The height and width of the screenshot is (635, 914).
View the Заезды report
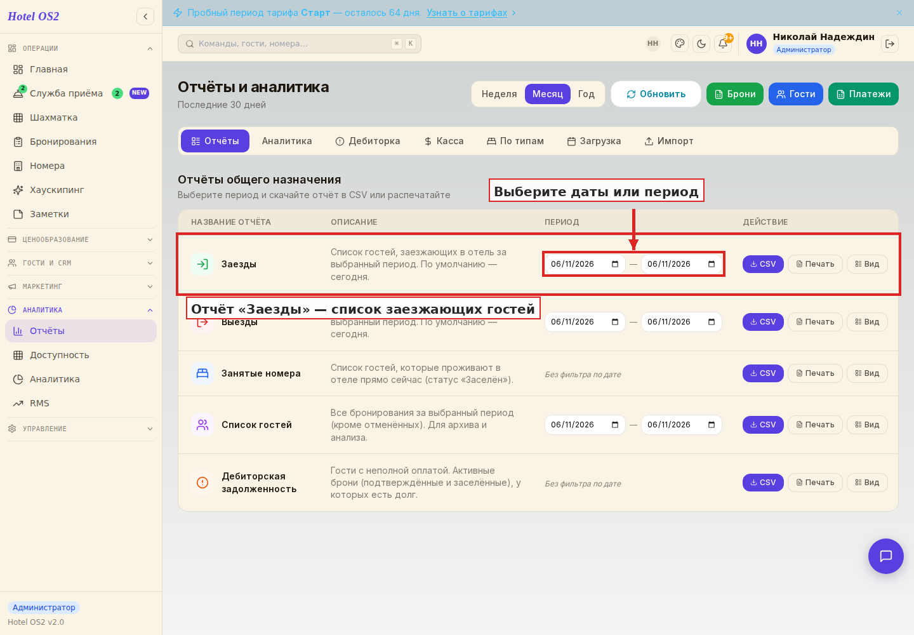point(867,264)
